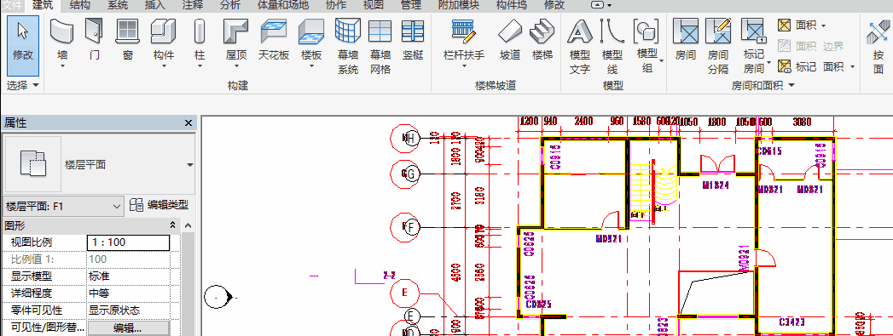Collapse the 图形 properties section
This screenshot has height=336, width=893.
point(172,225)
